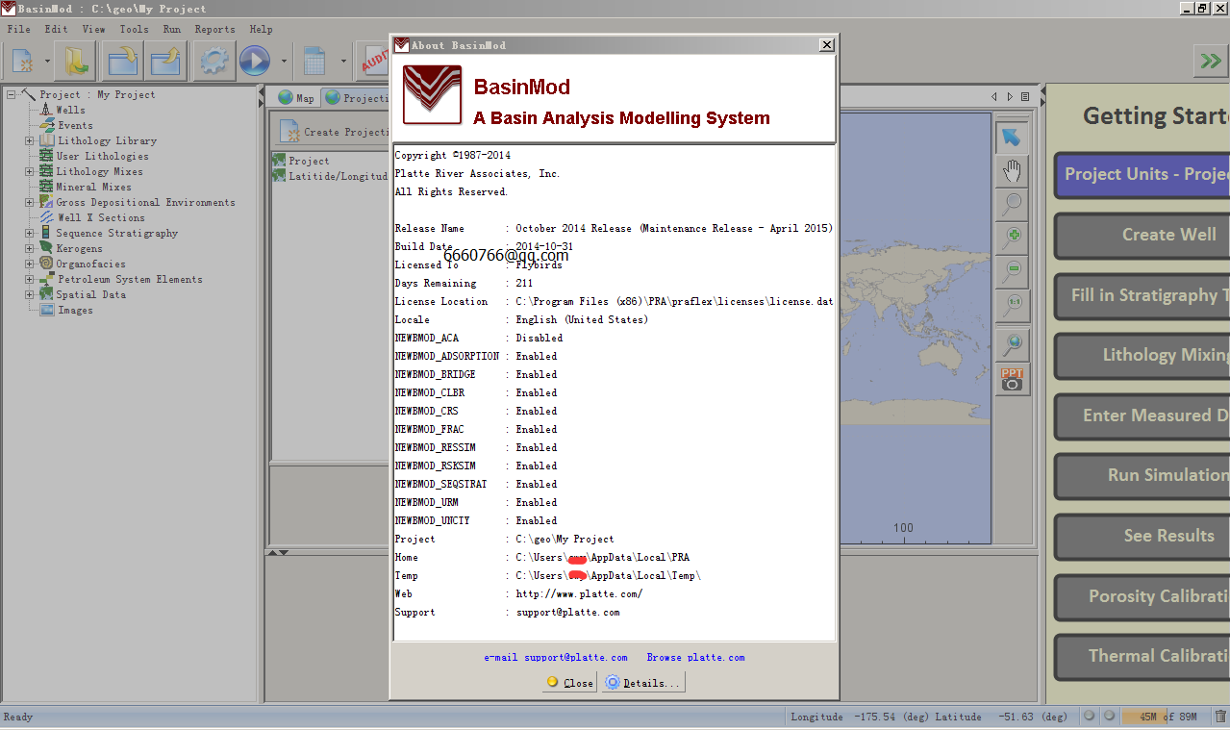
Task: Click the Create Projection icon in map panel
Action: (x=289, y=132)
